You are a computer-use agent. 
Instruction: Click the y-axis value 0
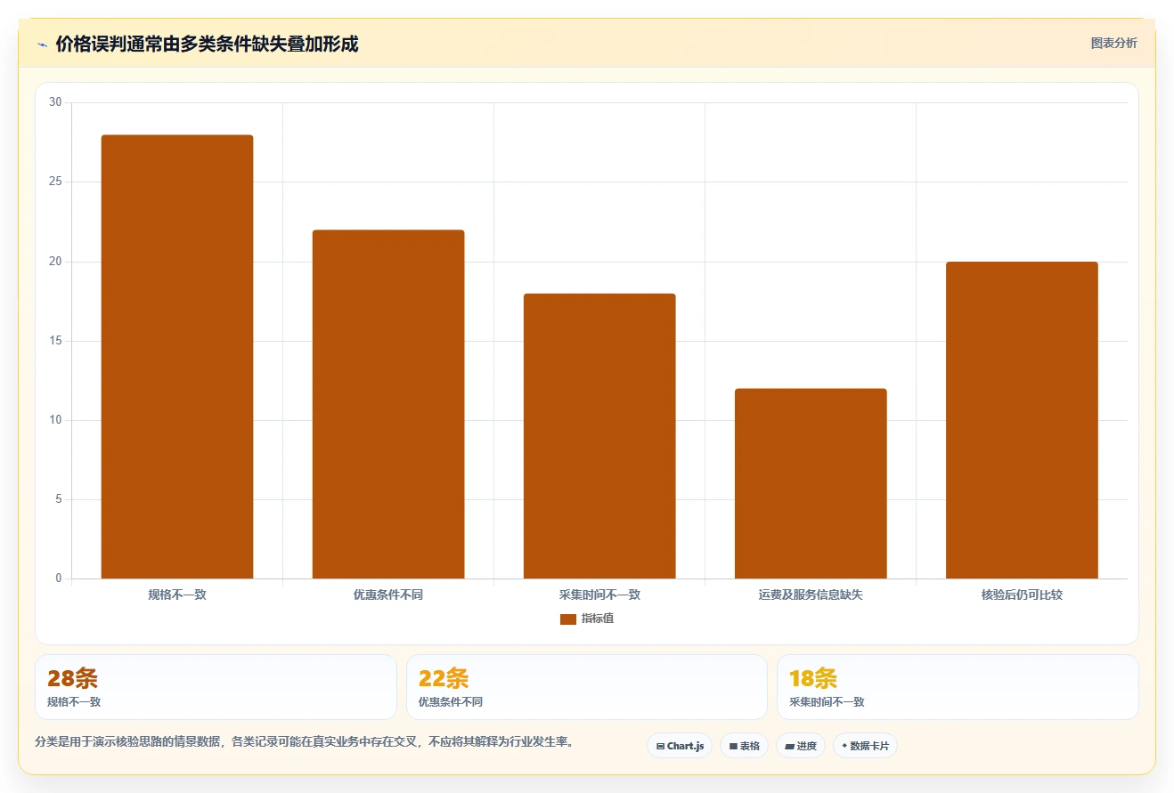click(59, 579)
